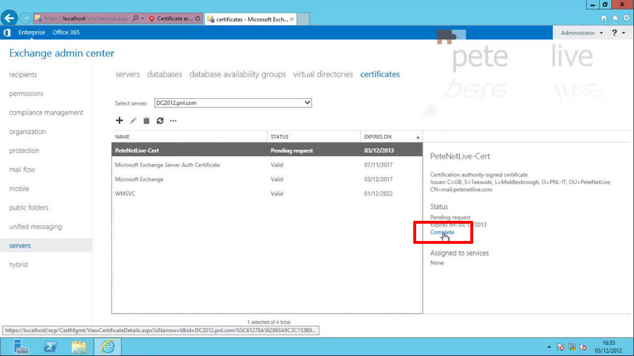
Task: Click the Action Center flag tray icon
Action: tap(560, 347)
